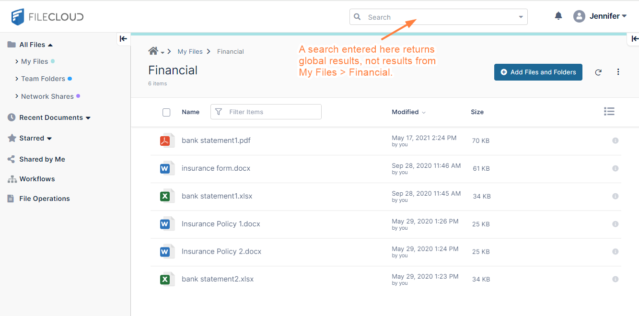Open the three-dot more options menu

(x=618, y=72)
